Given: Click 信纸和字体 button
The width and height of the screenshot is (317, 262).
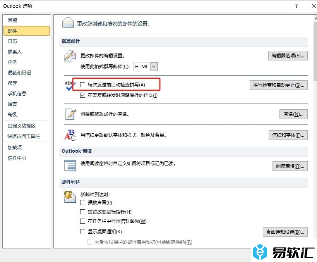Looking at the screenshot, I should (x=288, y=135).
